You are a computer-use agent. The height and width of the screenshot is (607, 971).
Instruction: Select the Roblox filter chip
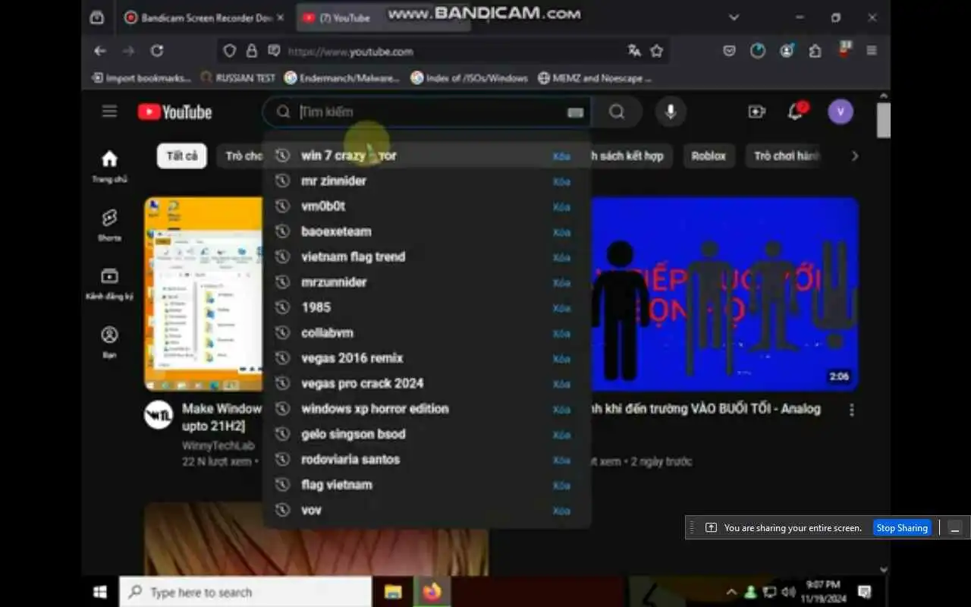(x=709, y=156)
